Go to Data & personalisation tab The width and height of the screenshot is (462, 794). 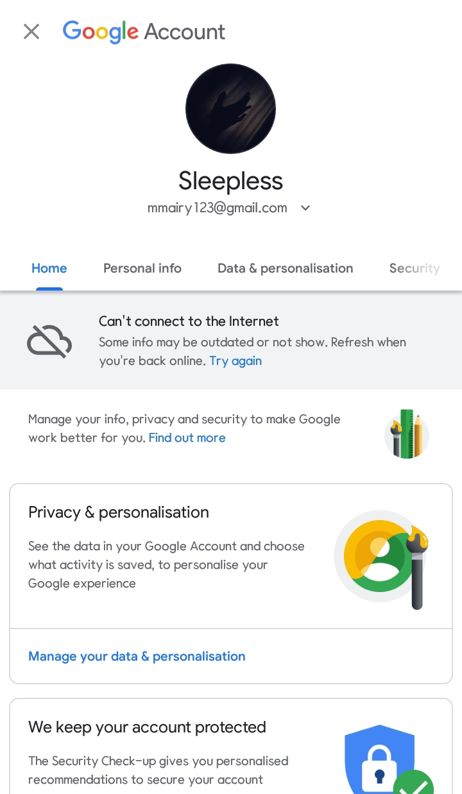click(x=286, y=268)
